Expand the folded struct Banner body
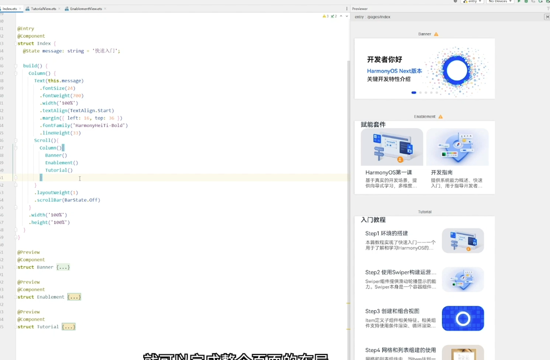The image size is (550, 360). coord(63,267)
